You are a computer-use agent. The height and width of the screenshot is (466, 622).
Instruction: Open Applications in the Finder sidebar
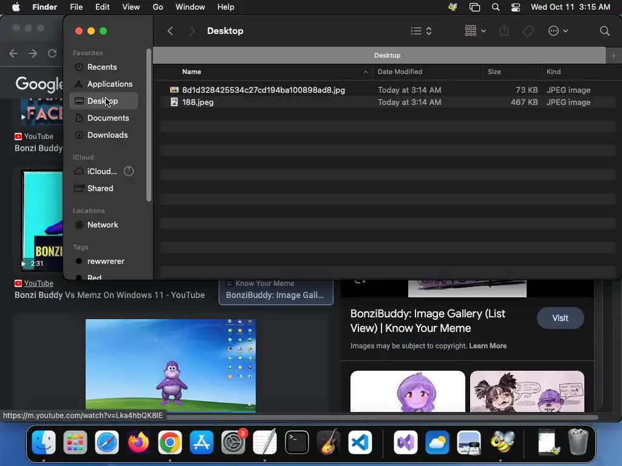click(110, 84)
